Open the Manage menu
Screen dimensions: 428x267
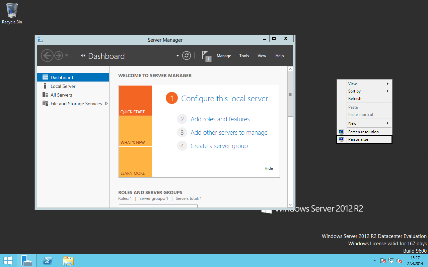point(224,56)
